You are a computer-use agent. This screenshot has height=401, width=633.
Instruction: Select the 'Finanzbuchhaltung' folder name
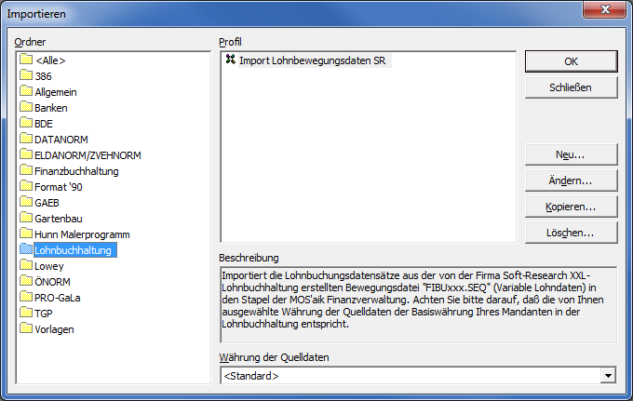[76, 171]
